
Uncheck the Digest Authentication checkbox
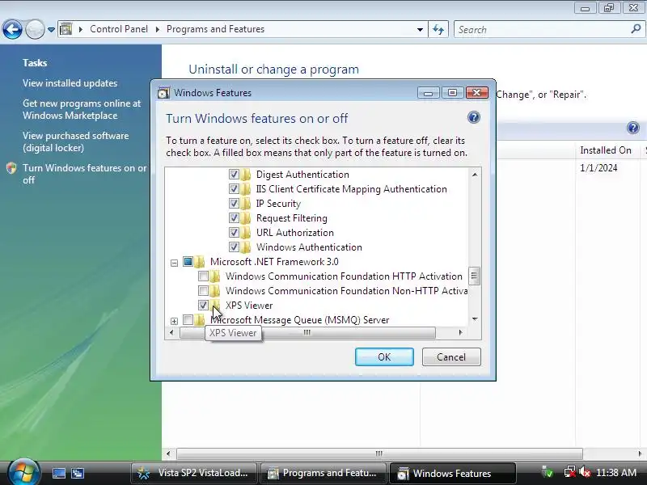pyautogui.click(x=234, y=175)
